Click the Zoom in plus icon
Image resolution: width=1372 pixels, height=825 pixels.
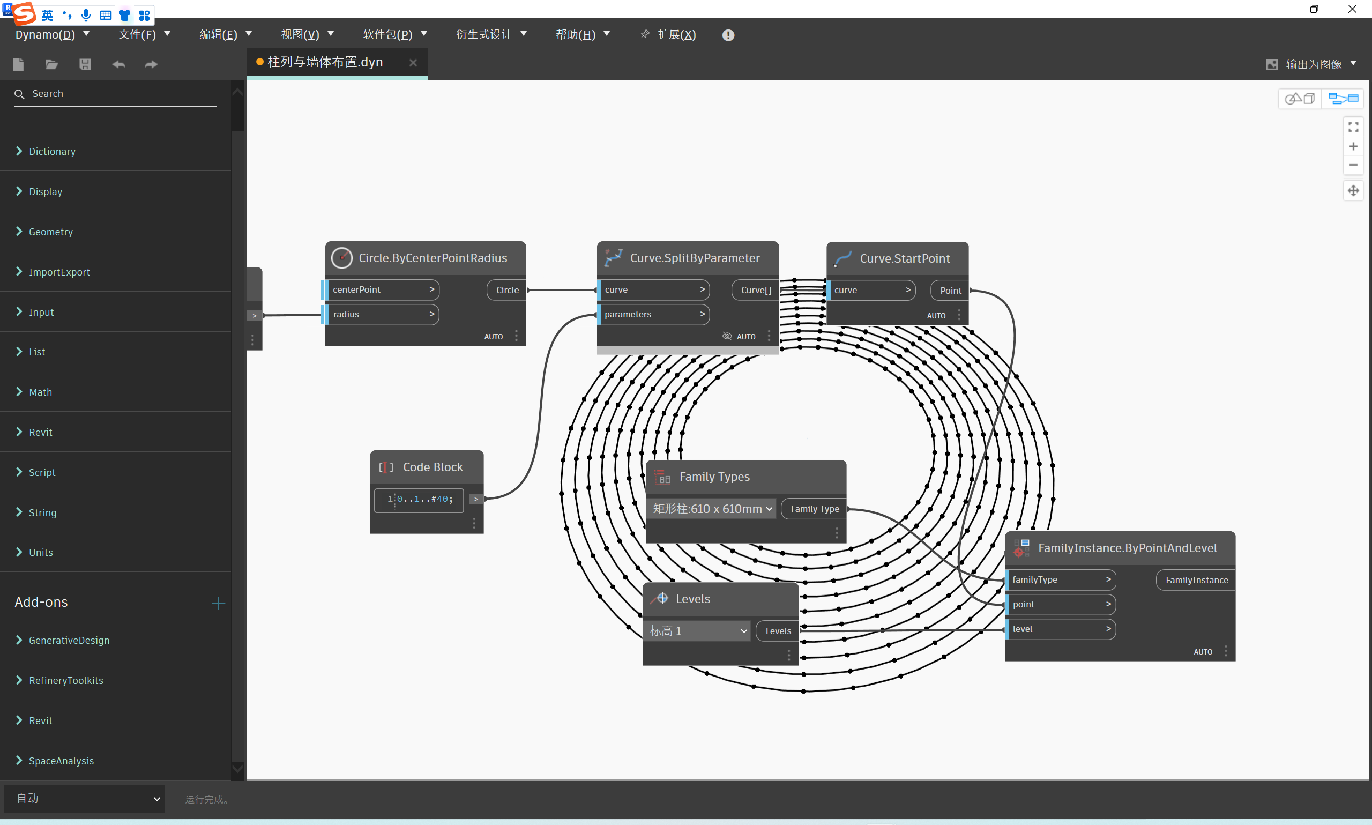(1353, 146)
